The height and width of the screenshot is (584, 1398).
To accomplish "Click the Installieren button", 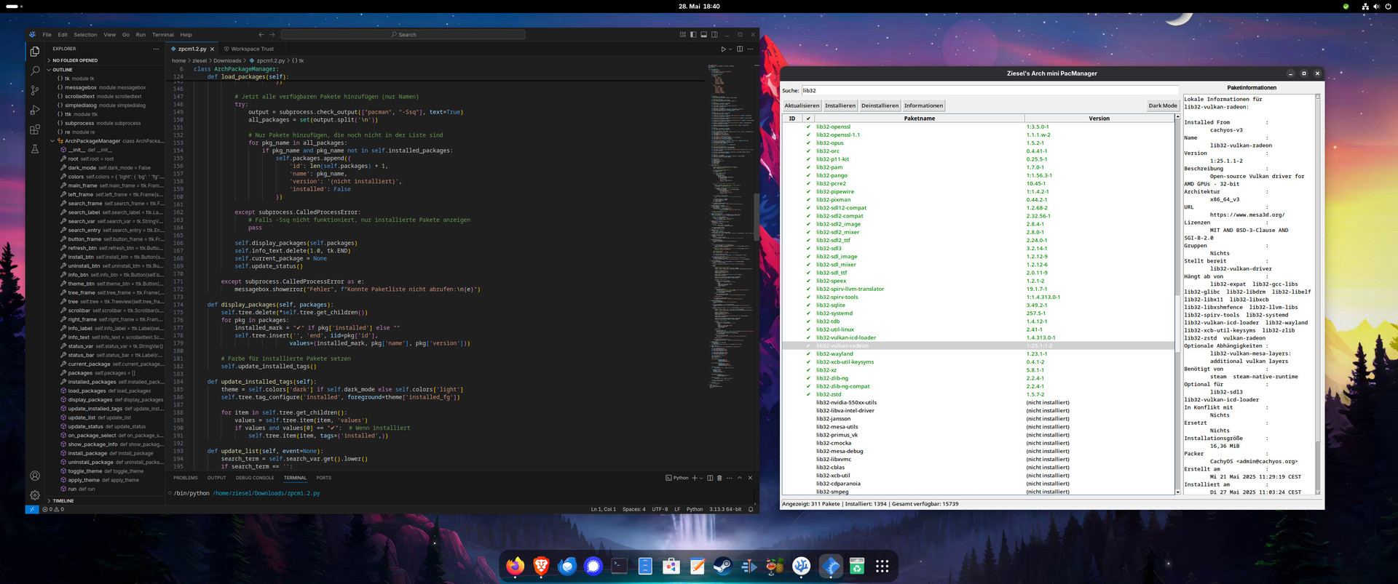I will coord(840,105).
